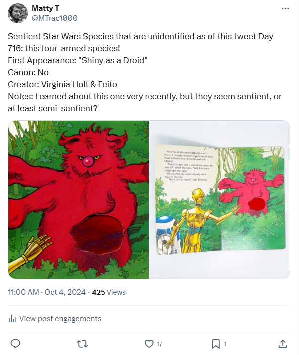This screenshot has width=299, height=355.
Task: Click the share upload arrow icon
Action: click(x=282, y=344)
